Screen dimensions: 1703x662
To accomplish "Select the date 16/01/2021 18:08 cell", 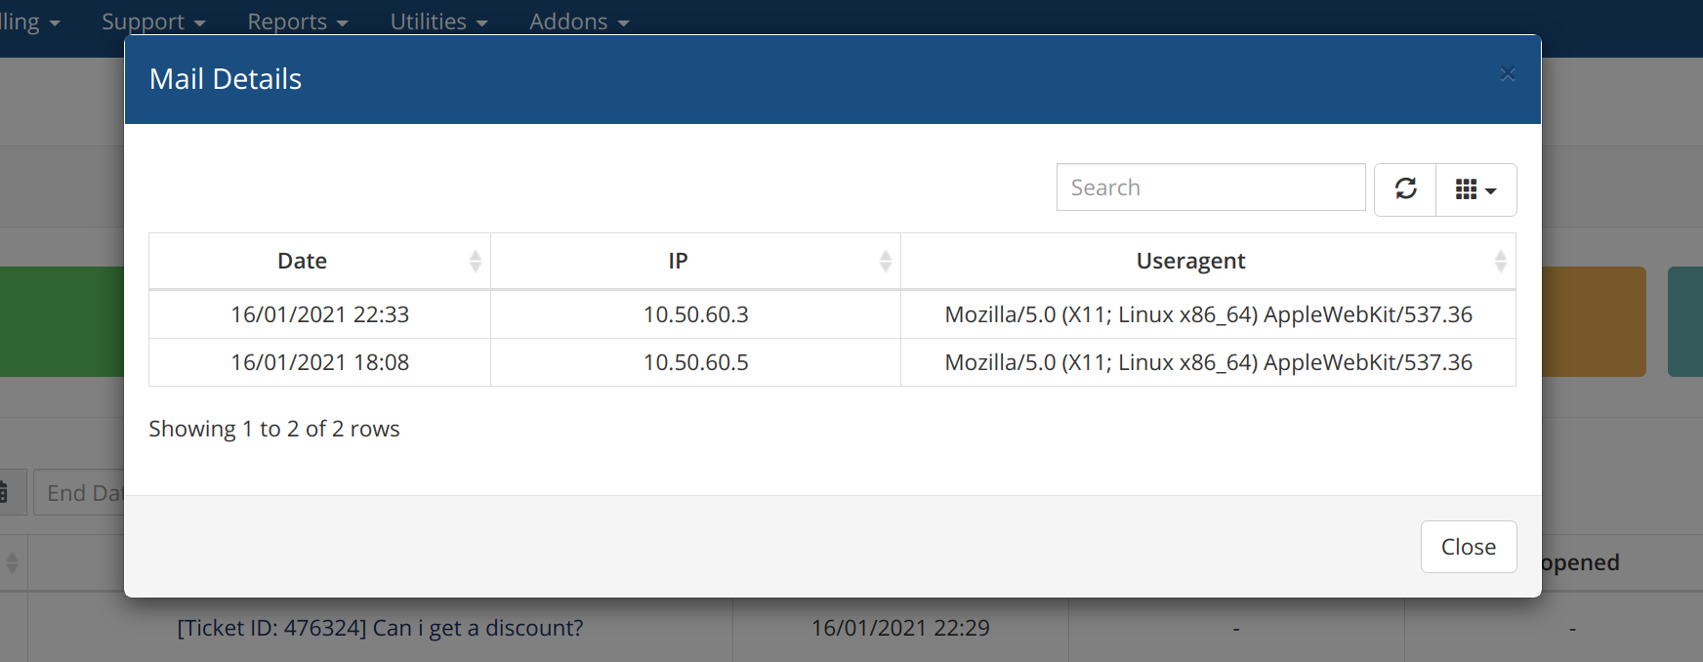I will click(x=319, y=362).
